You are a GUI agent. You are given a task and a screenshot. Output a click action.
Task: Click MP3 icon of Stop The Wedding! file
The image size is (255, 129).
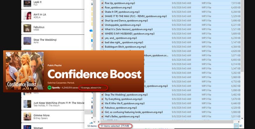tap(102, 95)
